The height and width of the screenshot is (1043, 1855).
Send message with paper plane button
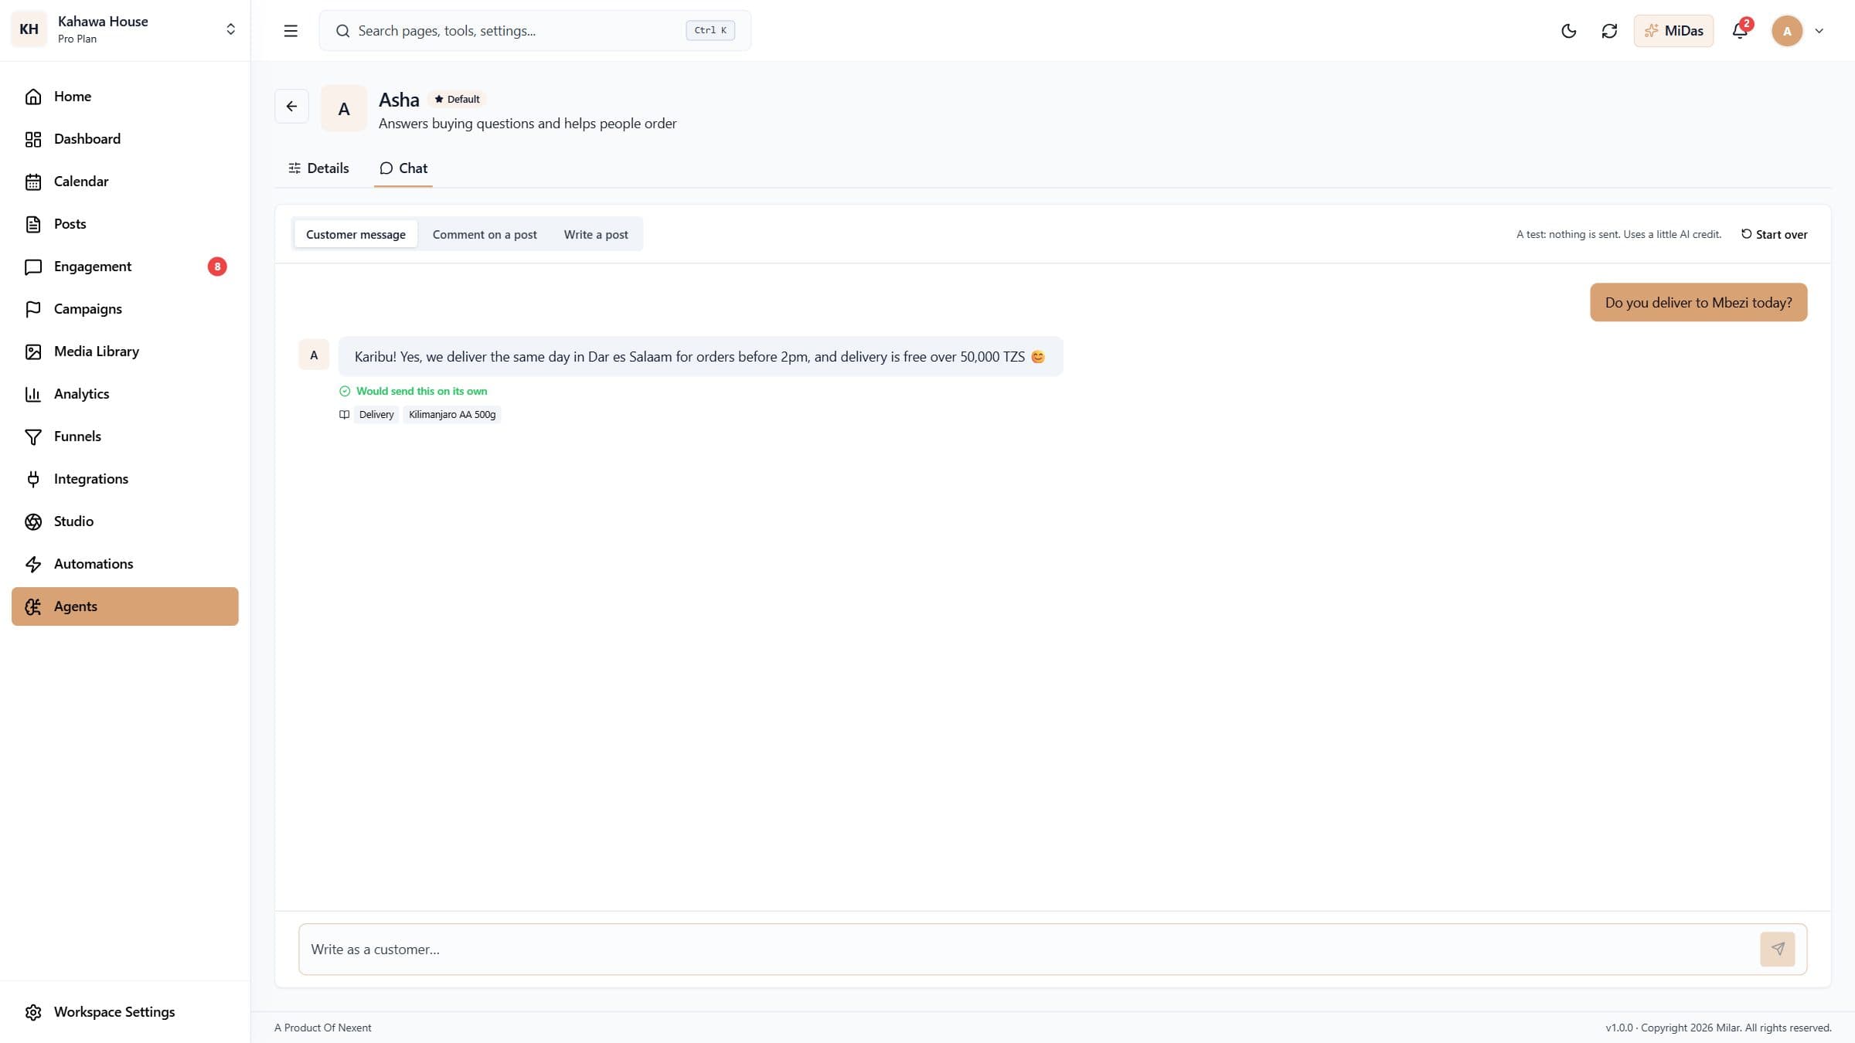(1778, 949)
